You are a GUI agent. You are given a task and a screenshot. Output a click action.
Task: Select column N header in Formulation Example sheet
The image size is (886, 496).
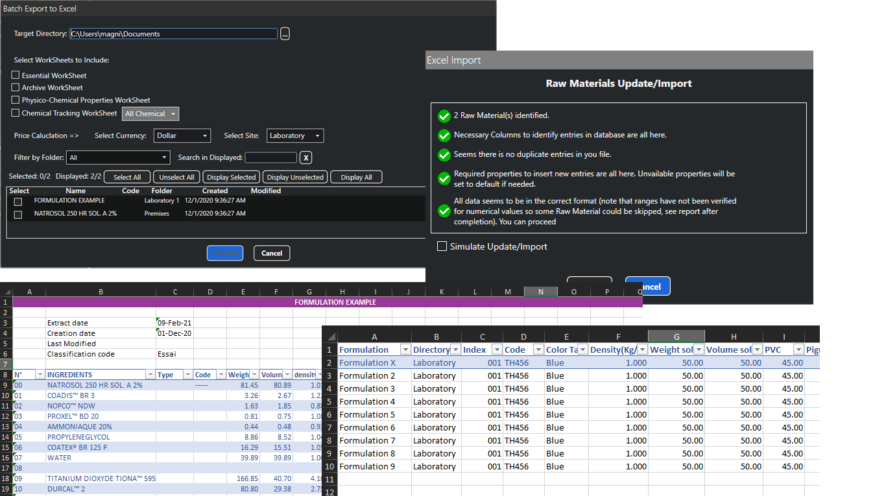click(x=541, y=292)
